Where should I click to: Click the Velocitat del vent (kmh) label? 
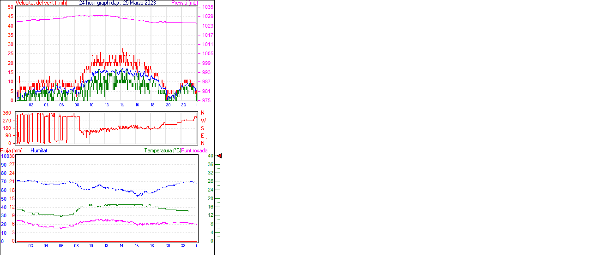41,3
